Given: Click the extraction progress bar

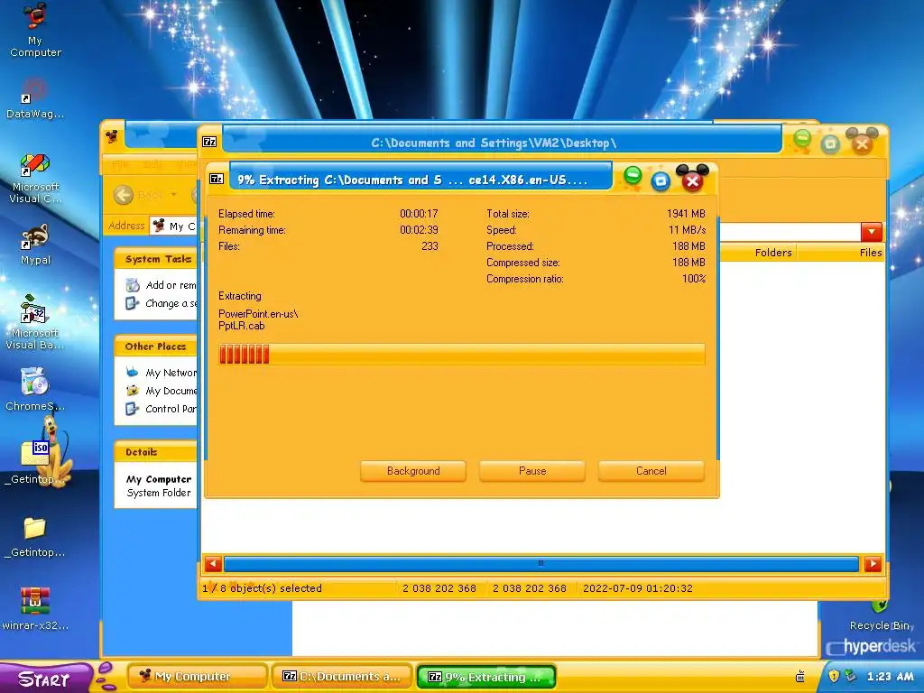Looking at the screenshot, I should point(461,354).
